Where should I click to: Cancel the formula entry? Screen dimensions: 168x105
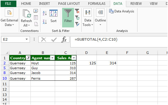pyautogui.click(x=43, y=40)
